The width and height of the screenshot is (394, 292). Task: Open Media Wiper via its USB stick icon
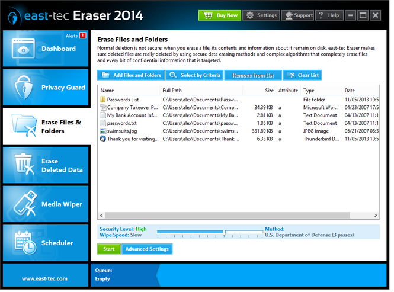click(25, 203)
